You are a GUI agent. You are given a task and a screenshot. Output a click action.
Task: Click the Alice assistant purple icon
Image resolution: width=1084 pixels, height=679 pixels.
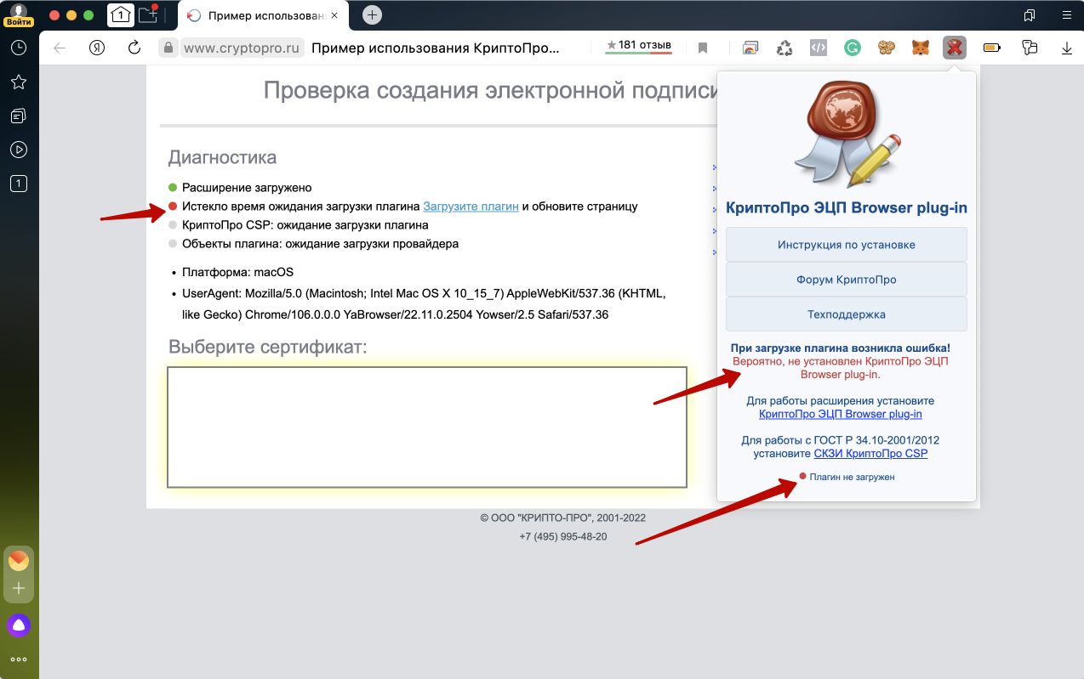point(18,626)
